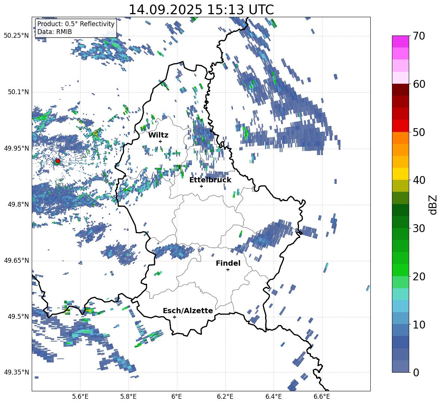
Task: Click the 60 label on colorbar
Action: coord(419,84)
